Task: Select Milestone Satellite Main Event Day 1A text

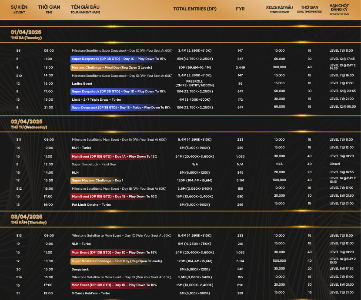Action: pyautogui.click(x=119, y=139)
